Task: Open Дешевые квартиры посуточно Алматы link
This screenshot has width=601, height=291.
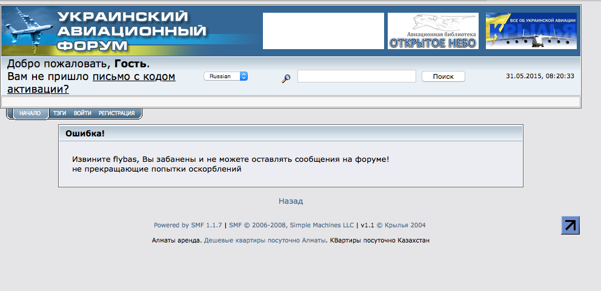Action: pyautogui.click(x=265, y=240)
